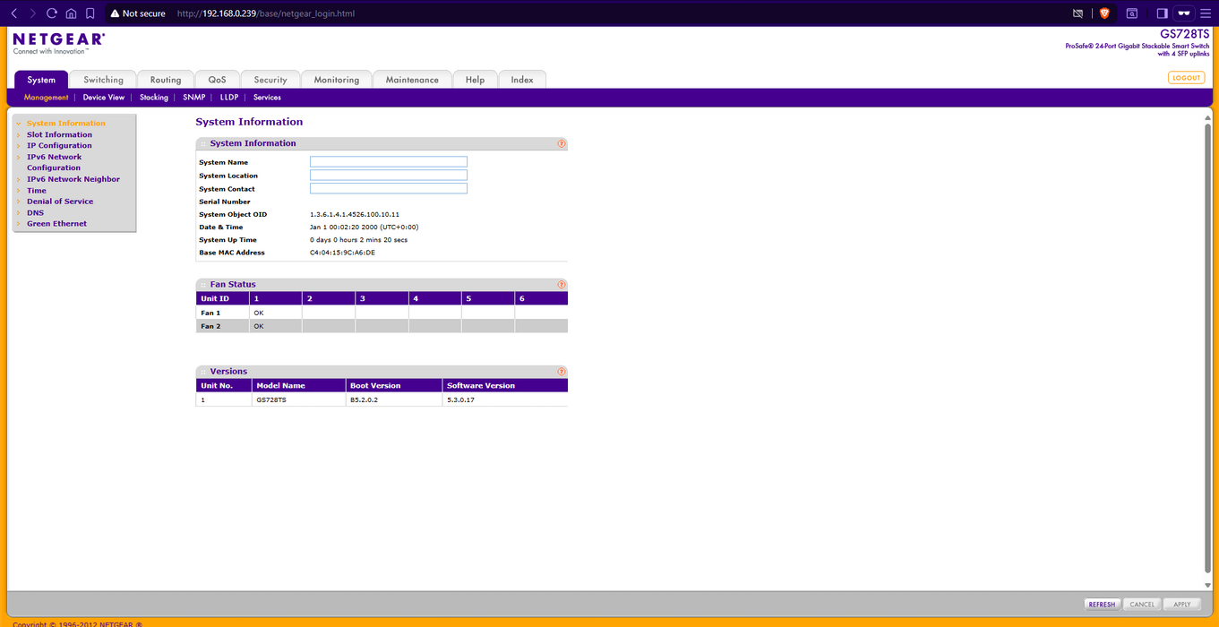Click the crossed-out window icon in address bar
The image size is (1219, 627).
click(x=1078, y=13)
